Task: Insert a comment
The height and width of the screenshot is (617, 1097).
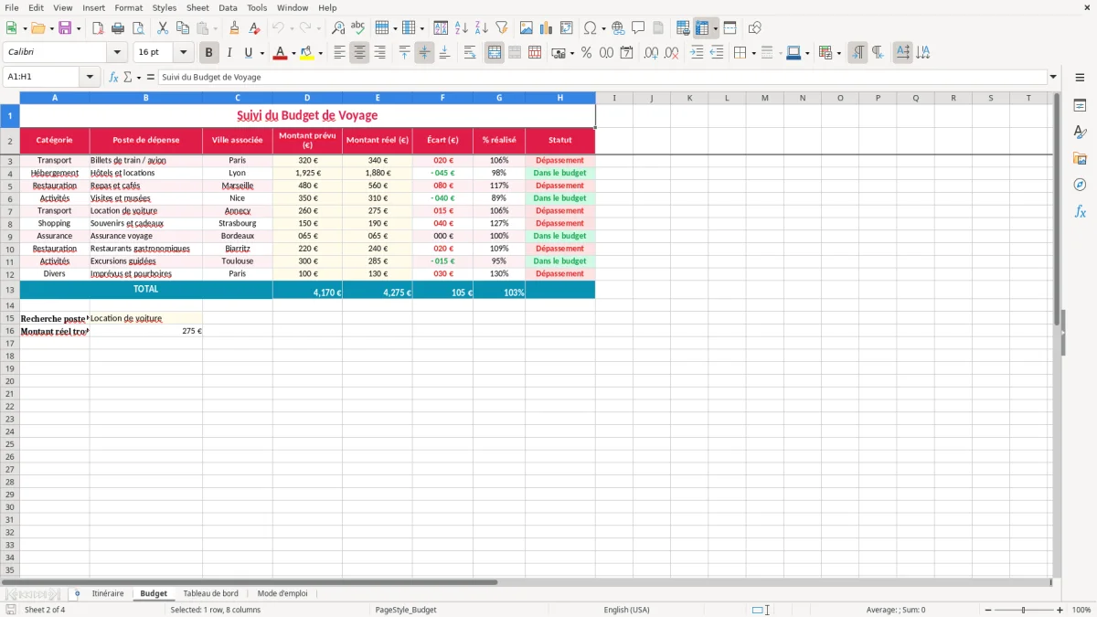Action: (x=638, y=28)
